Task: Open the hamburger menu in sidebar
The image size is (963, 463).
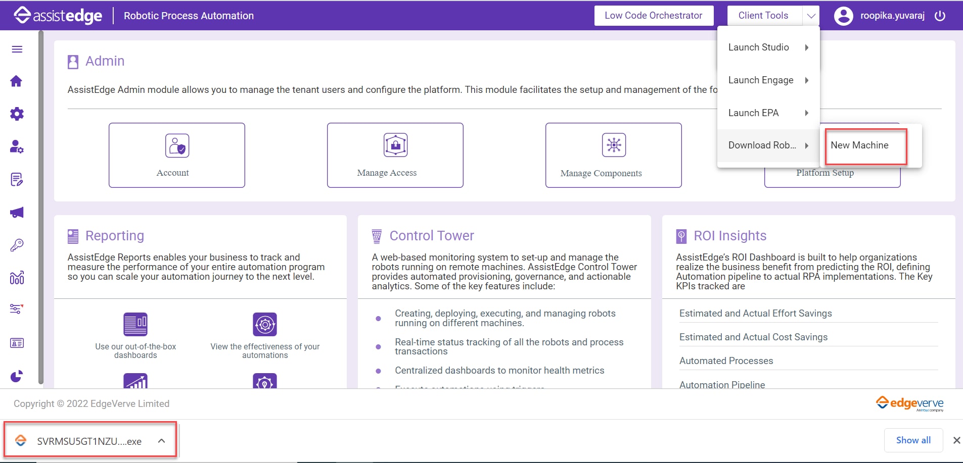Action: point(17,49)
